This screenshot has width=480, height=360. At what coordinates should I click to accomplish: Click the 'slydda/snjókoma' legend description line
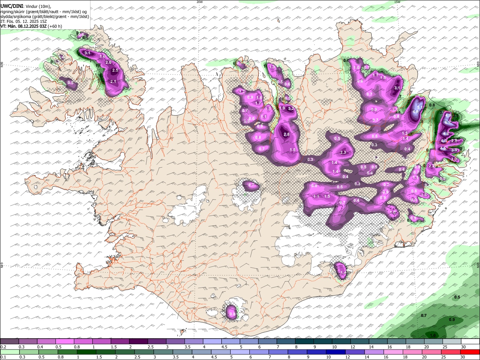coord(45,16)
